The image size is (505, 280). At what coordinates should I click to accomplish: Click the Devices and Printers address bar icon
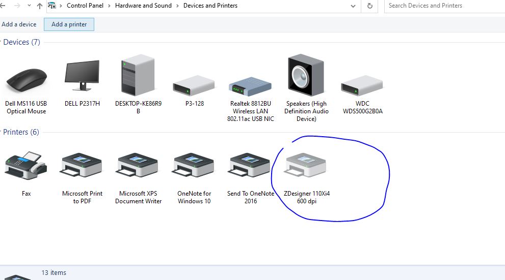tap(52, 6)
